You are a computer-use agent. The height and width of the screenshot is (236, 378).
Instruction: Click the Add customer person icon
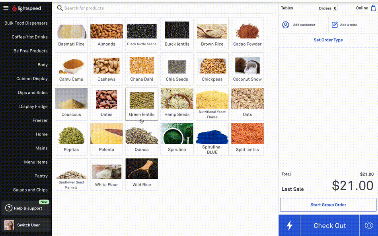click(x=286, y=25)
